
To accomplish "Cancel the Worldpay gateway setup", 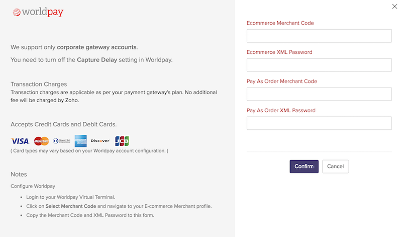I will pyautogui.click(x=335, y=167).
